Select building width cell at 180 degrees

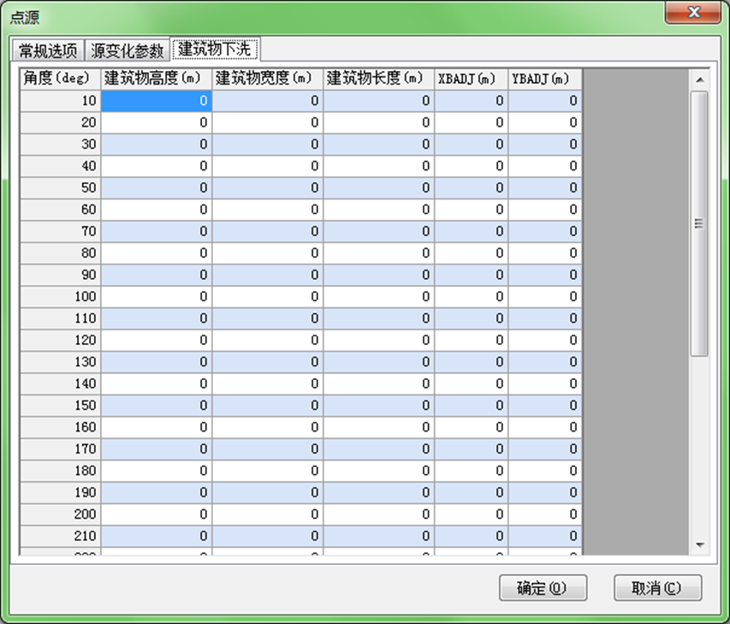267,471
